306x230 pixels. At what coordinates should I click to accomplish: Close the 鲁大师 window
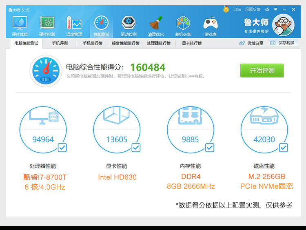(x=293, y=9)
